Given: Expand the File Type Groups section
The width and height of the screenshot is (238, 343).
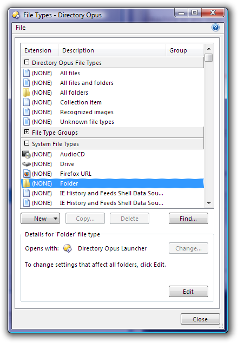Looking at the screenshot, I should point(27,132).
